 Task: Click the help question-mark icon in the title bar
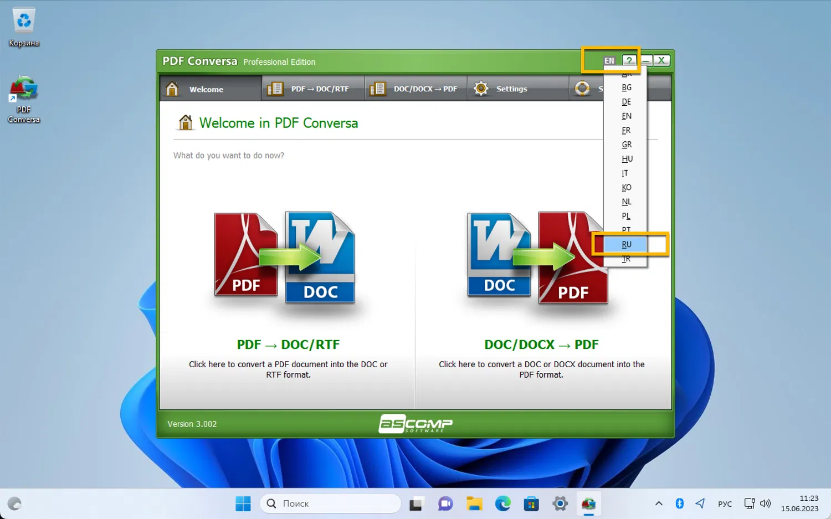tap(629, 60)
